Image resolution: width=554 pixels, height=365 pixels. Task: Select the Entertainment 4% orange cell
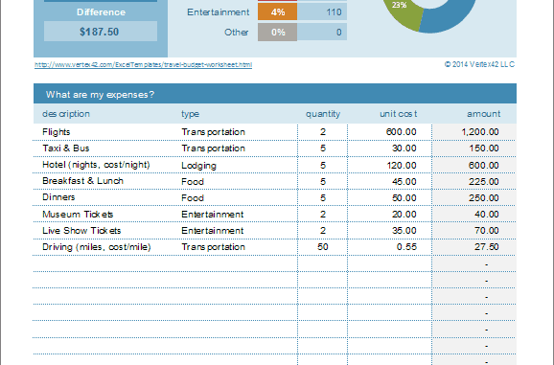[x=277, y=12]
